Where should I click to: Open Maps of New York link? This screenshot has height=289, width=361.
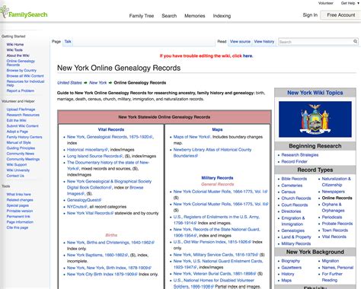[192, 137]
